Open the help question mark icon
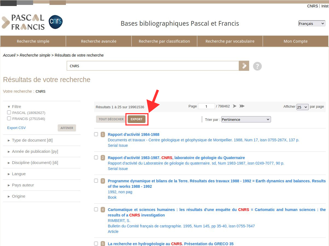 point(257,66)
